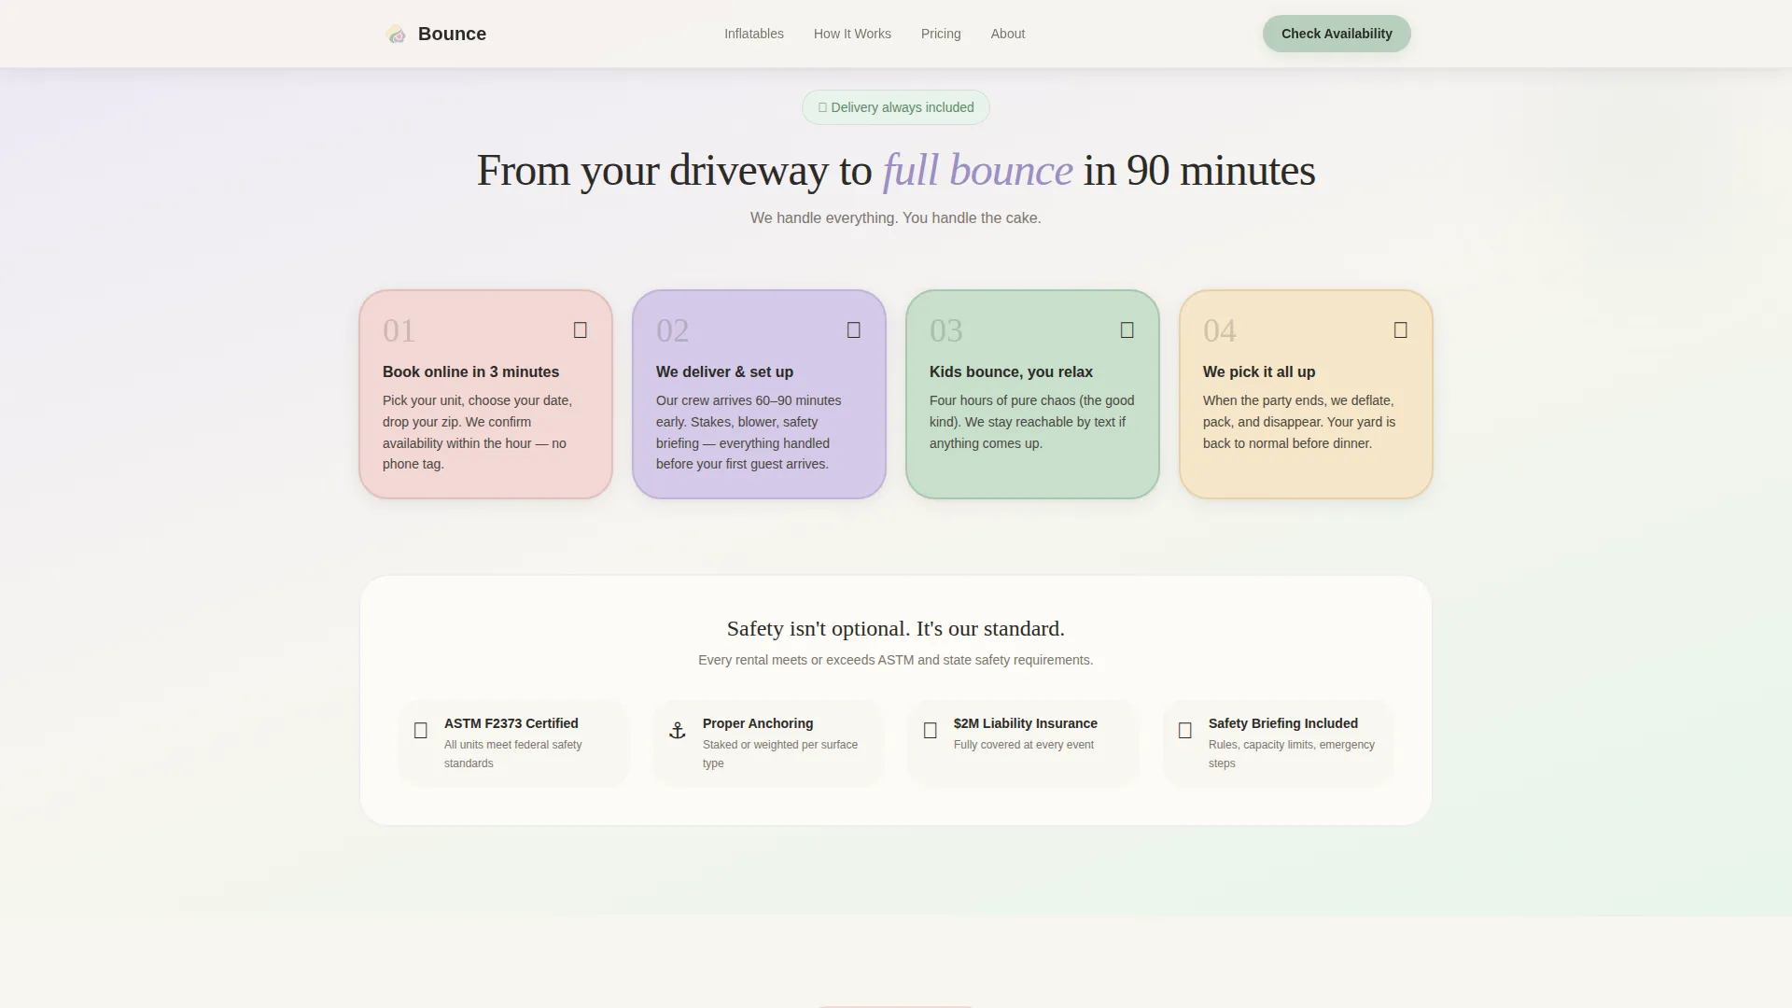
Task: Click step number 02
Action: (672, 330)
